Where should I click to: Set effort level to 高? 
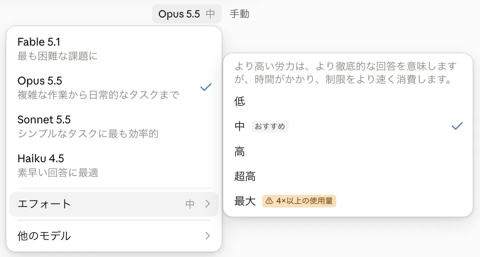(348, 151)
